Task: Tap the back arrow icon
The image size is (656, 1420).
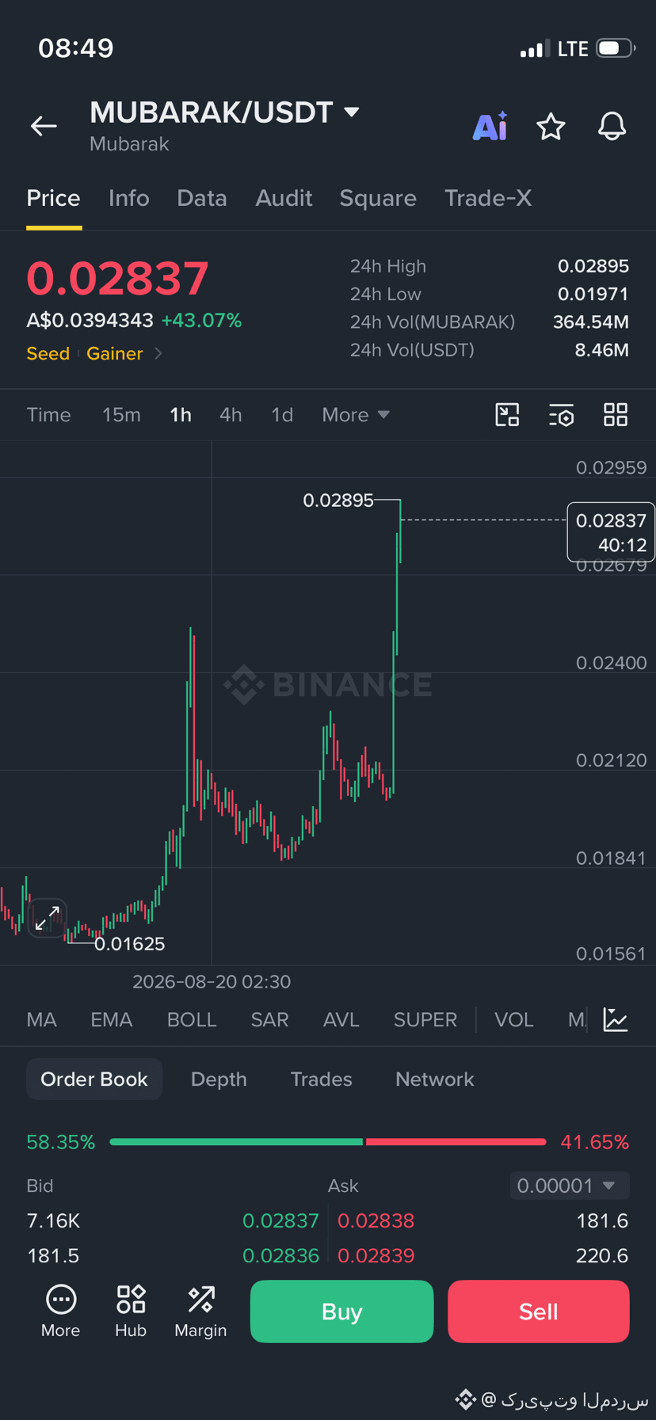Action: [x=44, y=126]
